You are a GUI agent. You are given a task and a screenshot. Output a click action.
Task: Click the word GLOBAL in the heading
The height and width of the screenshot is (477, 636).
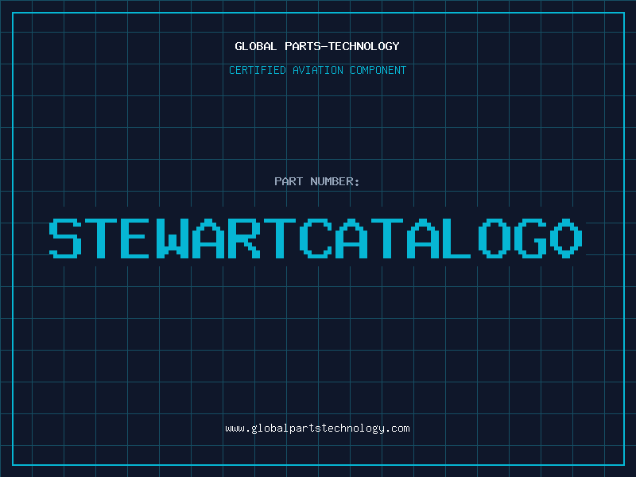click(x=256, y=46)
